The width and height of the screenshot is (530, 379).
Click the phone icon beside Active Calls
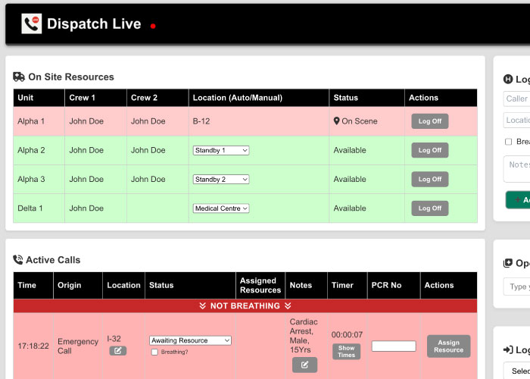(18, 260)
